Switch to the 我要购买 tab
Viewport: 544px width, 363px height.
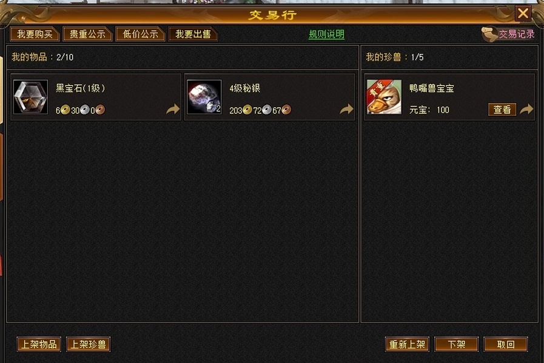(35, 34)
